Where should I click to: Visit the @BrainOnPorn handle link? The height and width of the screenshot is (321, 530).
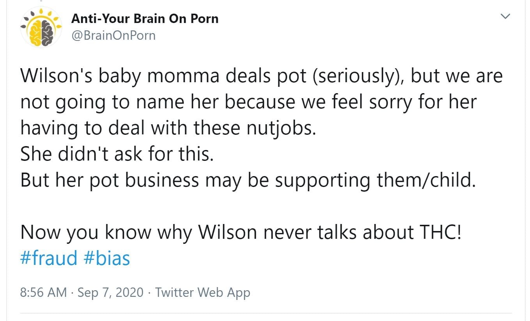(113, 35)
